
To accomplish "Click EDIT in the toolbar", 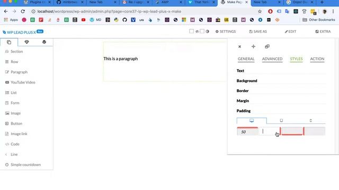I will [x=290, y=32].
